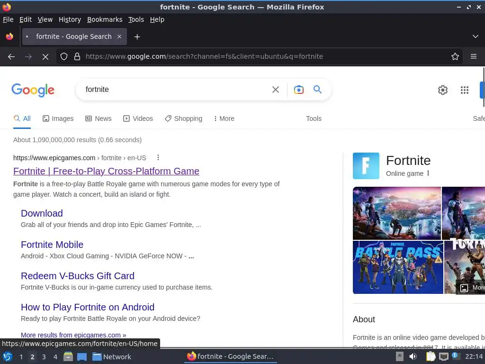Click the 22:14 clock

tap(474, 357)
